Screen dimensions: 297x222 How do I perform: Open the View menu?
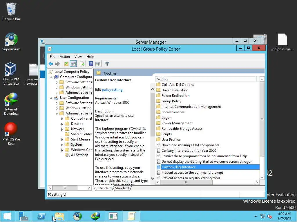point(78,57)
